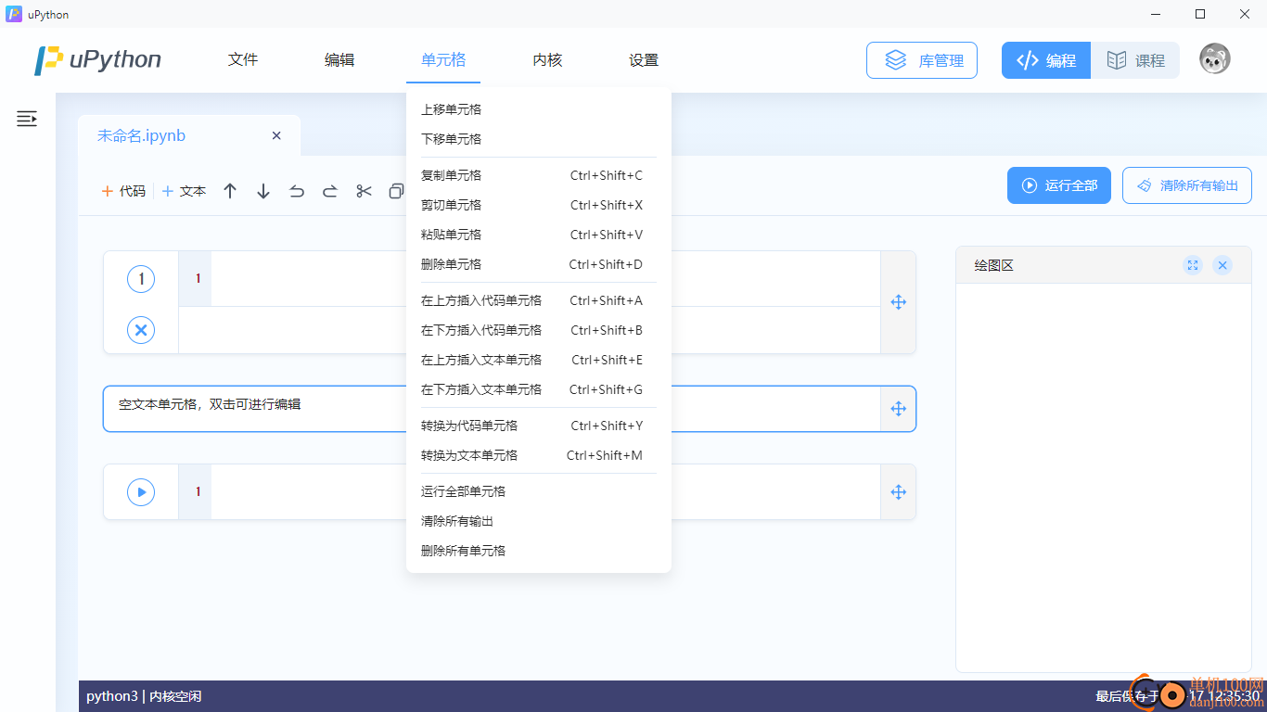Add a code cell with +代码
1267x712 pixels.
click(124, 191)
